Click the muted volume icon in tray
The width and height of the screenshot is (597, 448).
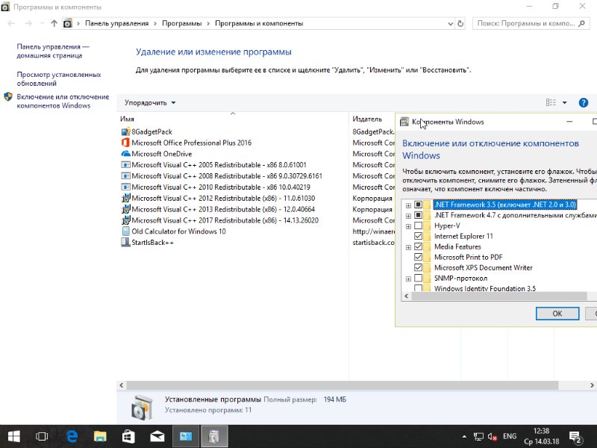point(493,437)
